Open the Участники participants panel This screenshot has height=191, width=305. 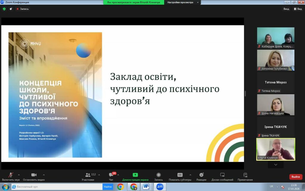[88, 175]
